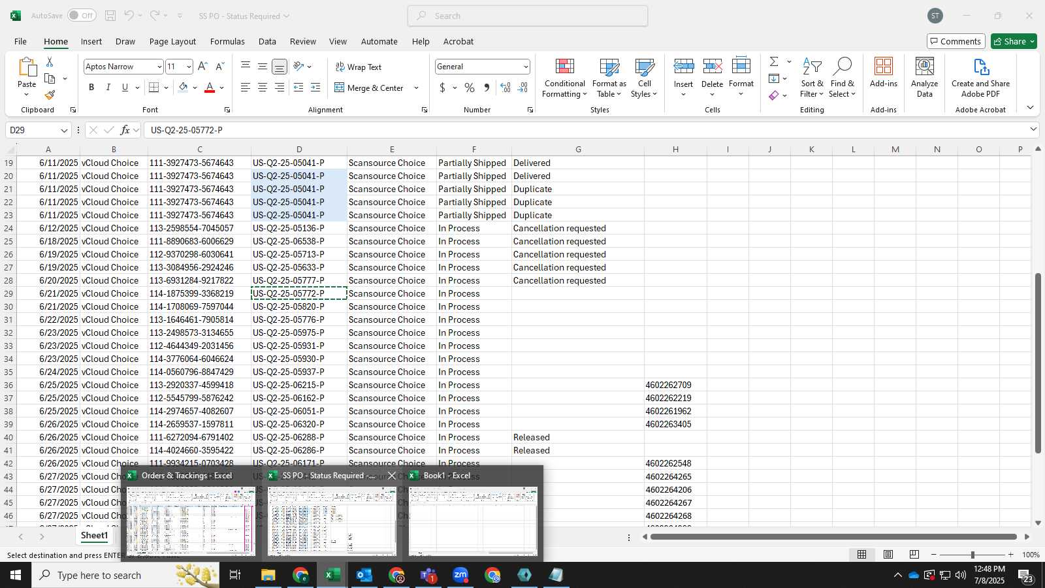Toggle bottom align icon
Viewport: 1045px width, 588px height.
click(x=280, y=67)
